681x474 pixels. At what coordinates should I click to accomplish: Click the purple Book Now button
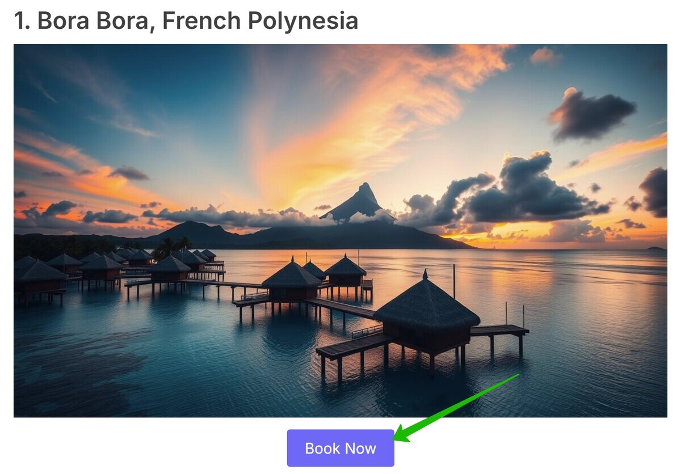[340, 448]
